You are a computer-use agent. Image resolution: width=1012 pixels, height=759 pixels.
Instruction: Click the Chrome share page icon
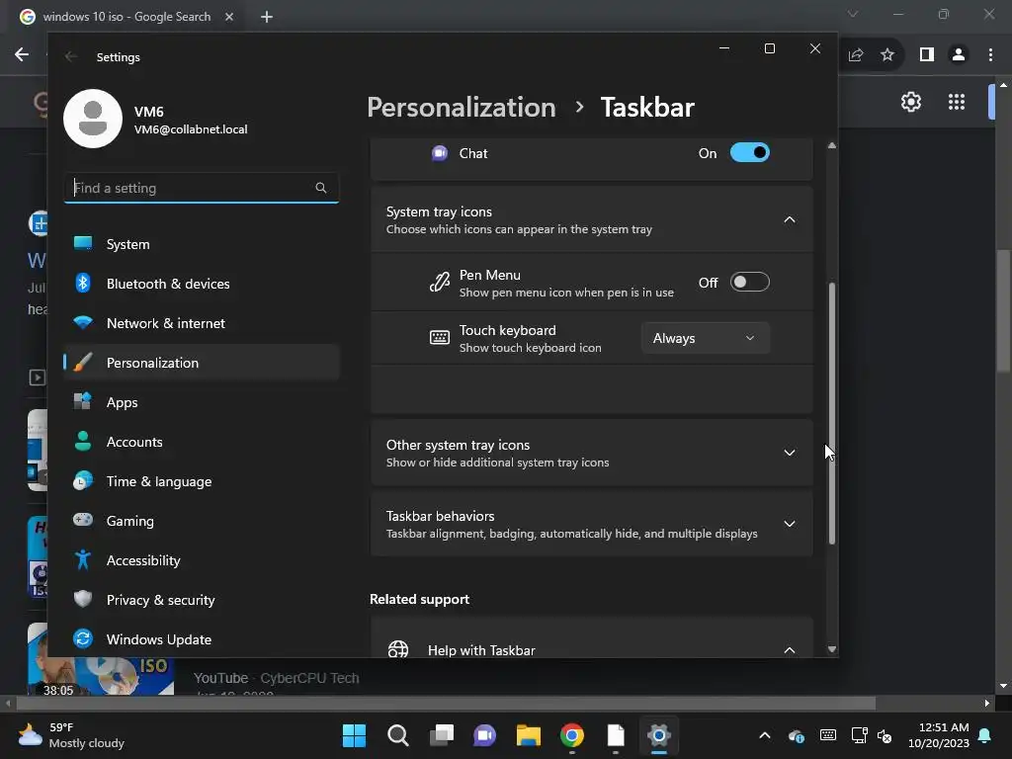point(856,55)
